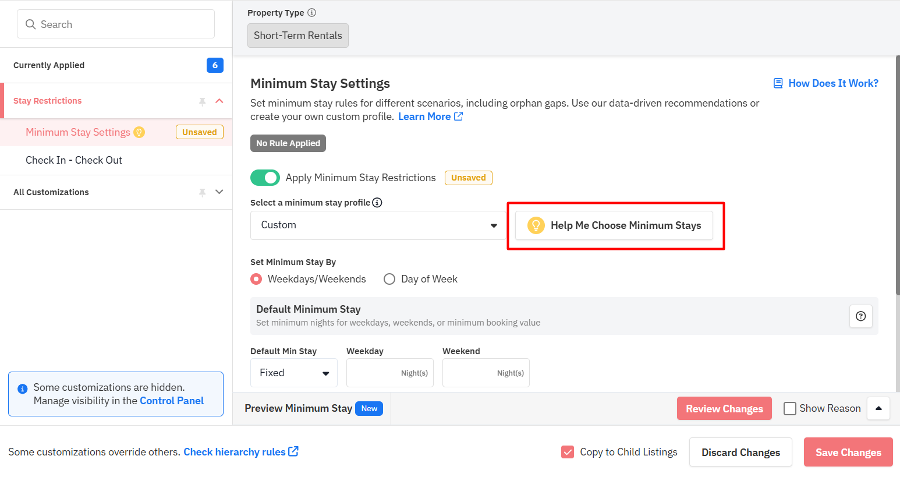
Task: Click the Minimum Stay Settings page heading
Action: coord(320,83)
